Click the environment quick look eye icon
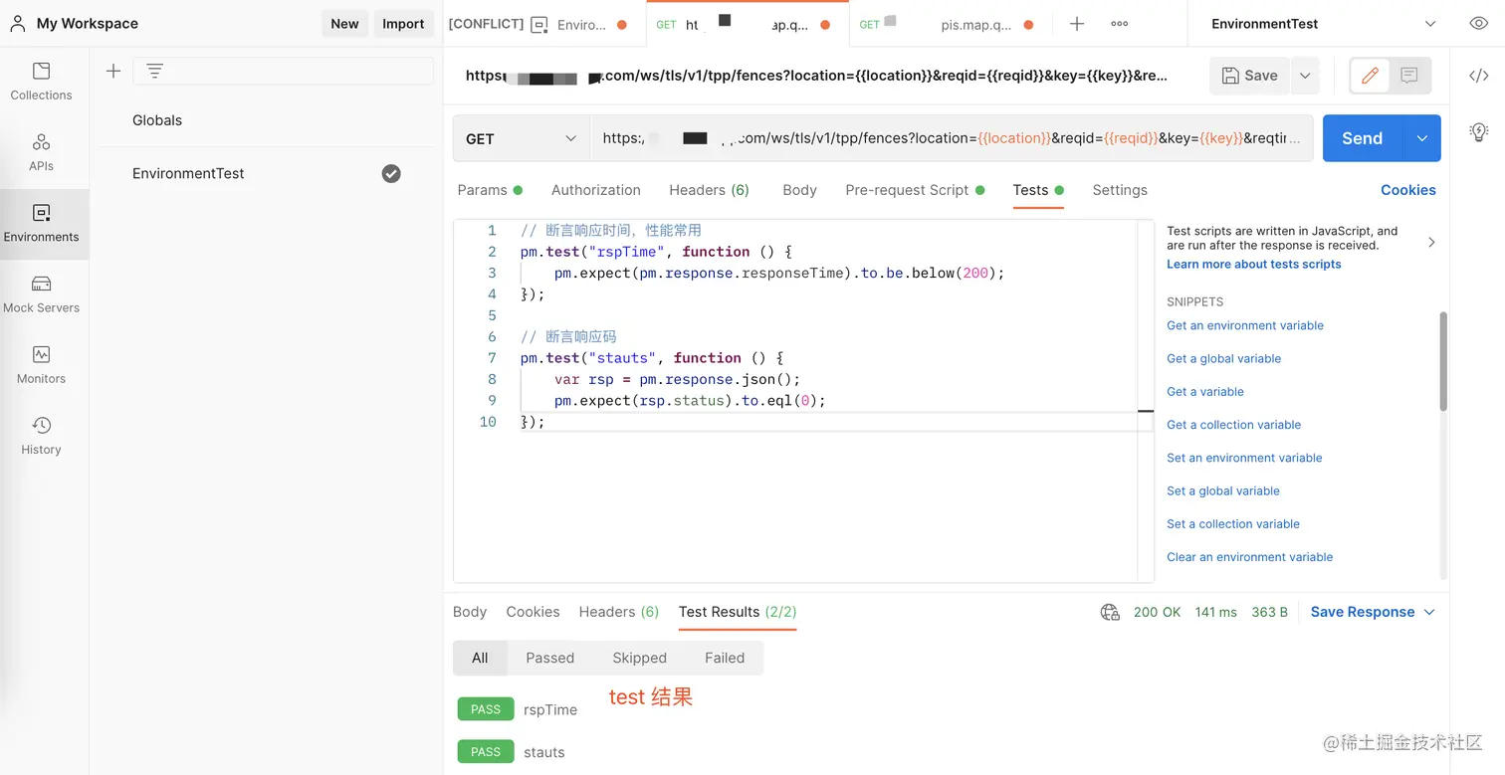This screenshot has height=775, width=1505. [x=1478, y=24]
